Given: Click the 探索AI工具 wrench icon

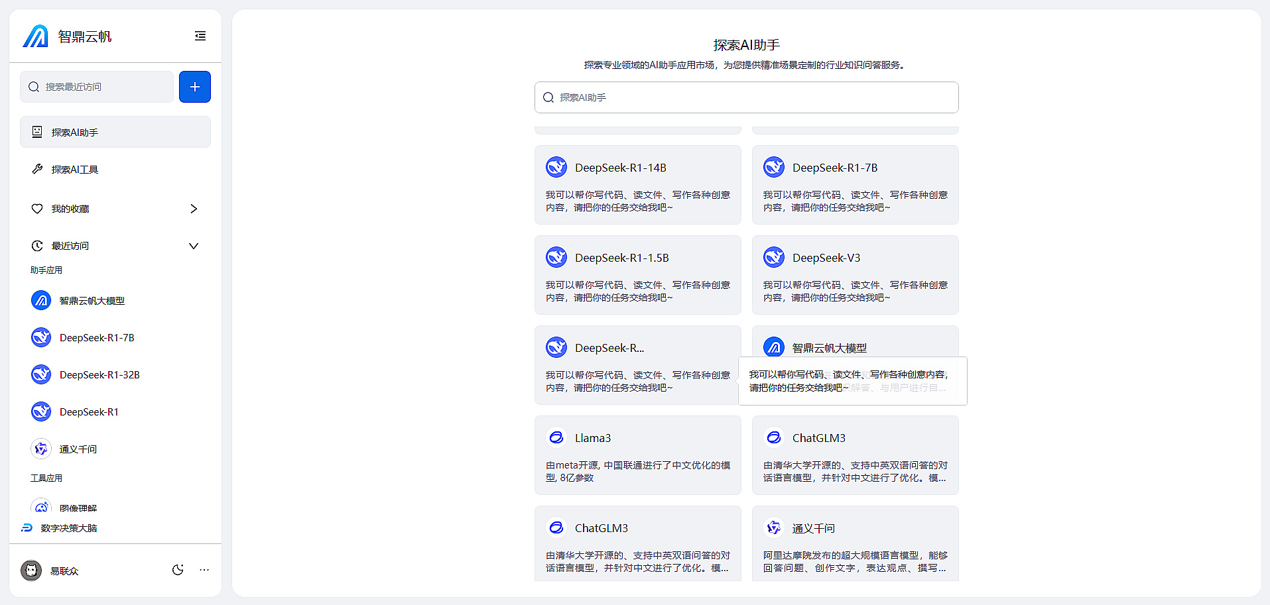Looking at the screenshot, I should click(x=37, y=169).
